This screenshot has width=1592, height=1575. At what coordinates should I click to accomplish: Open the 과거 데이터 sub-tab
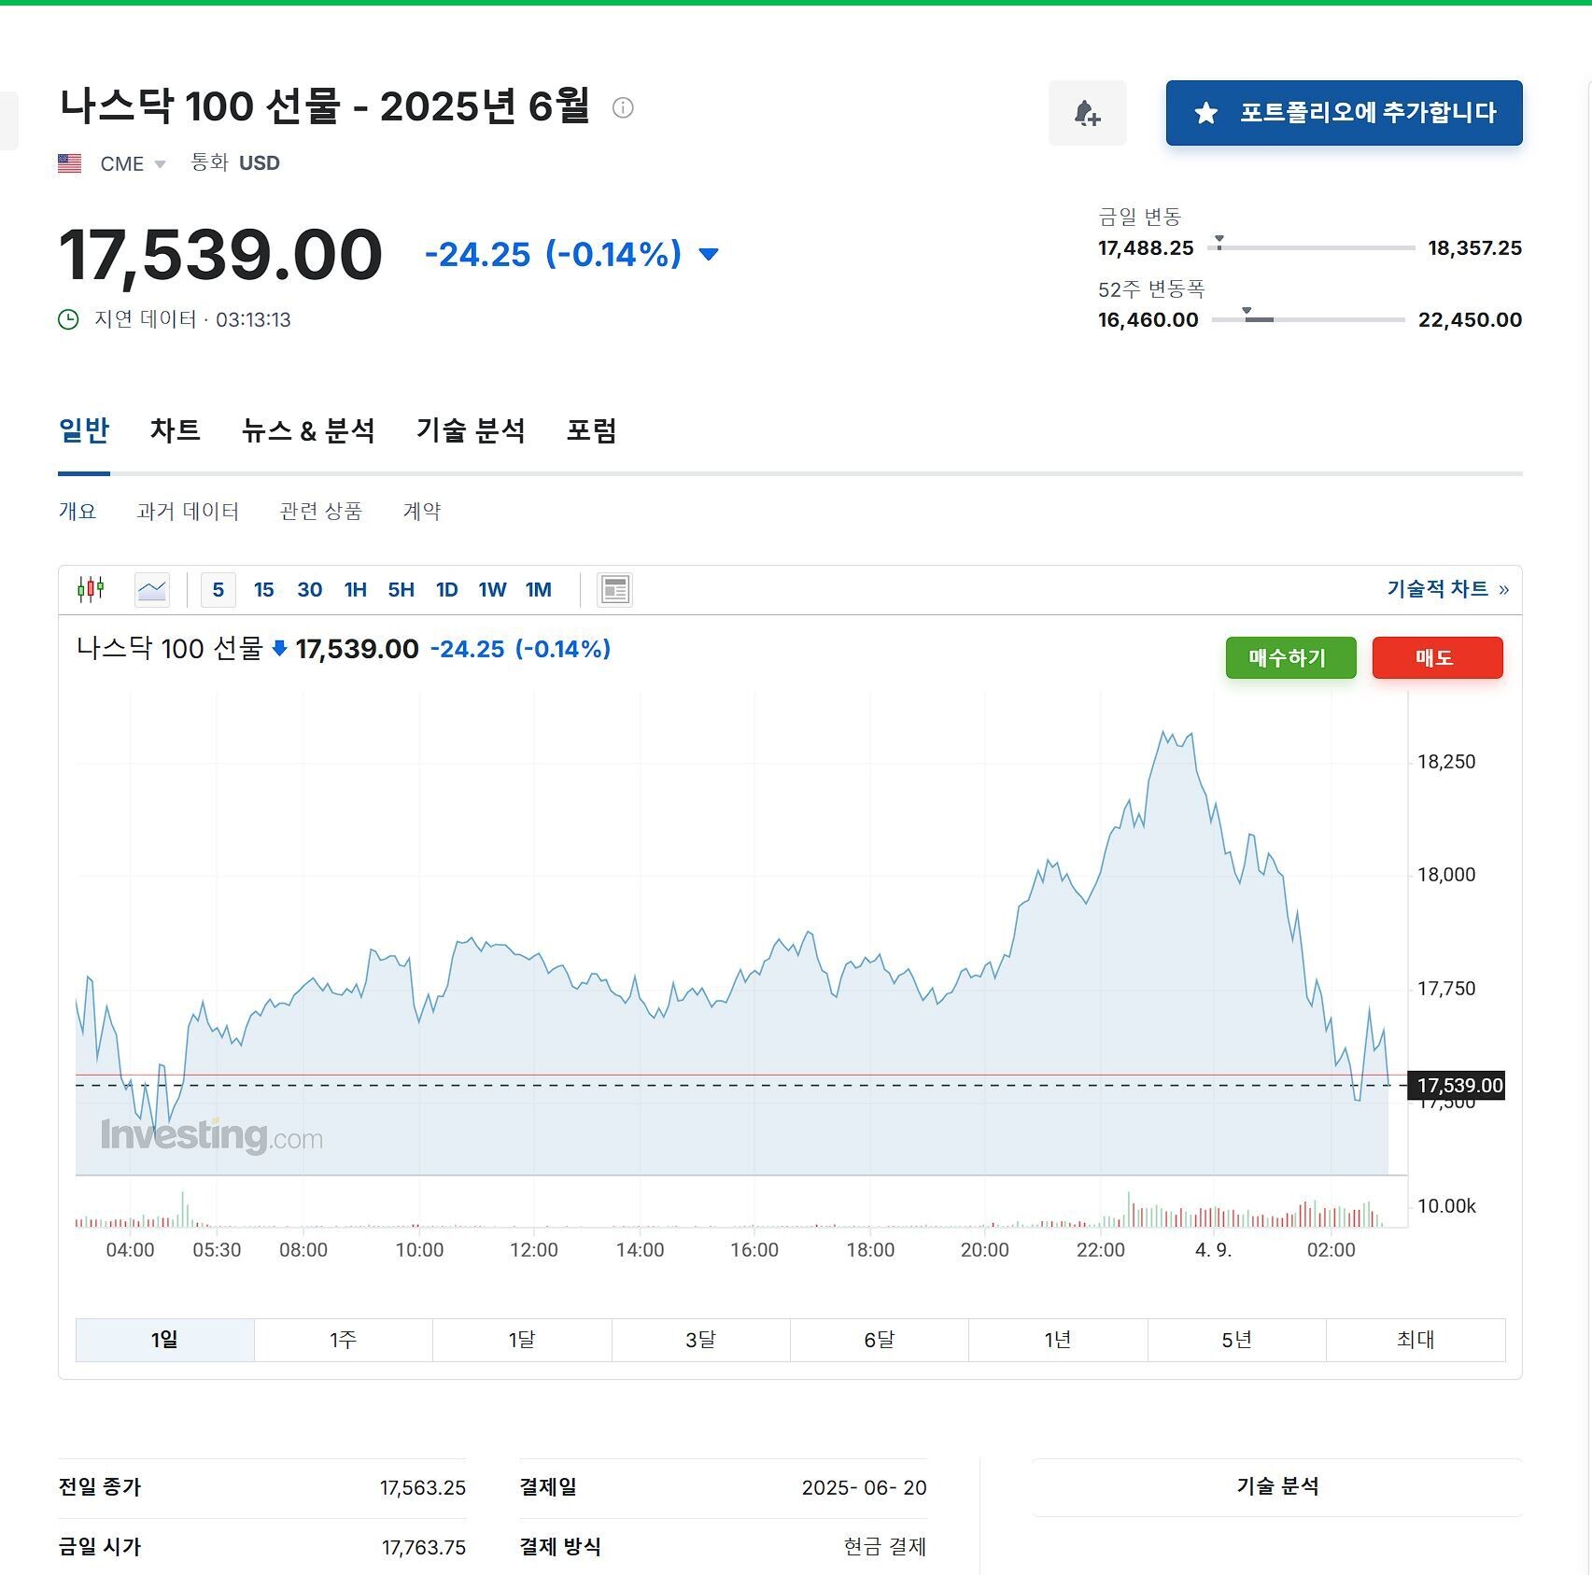[x=188, y=512]
